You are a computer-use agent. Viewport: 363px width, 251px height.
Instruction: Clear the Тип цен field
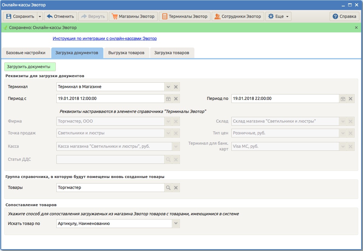(351, 133)
